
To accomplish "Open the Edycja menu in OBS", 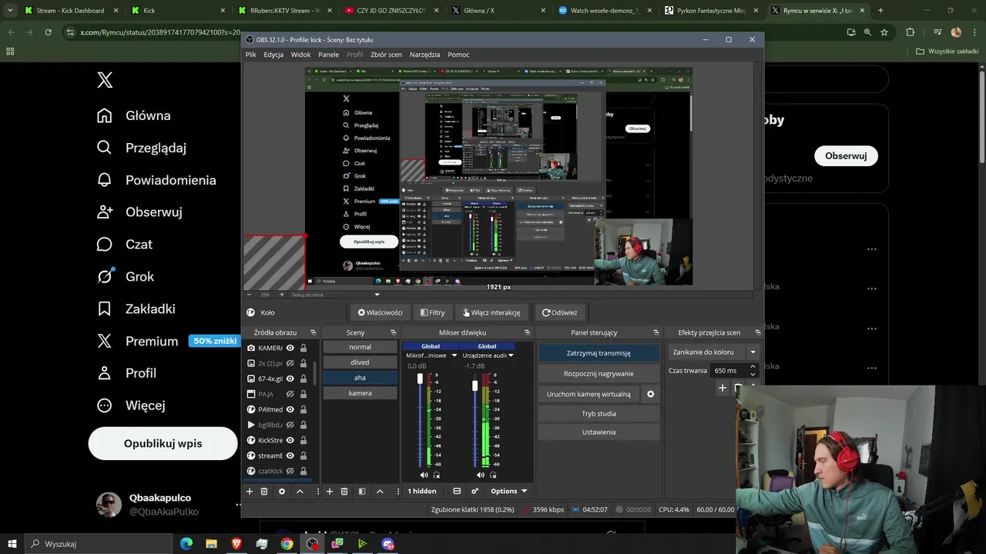I will tap(273, 55).
